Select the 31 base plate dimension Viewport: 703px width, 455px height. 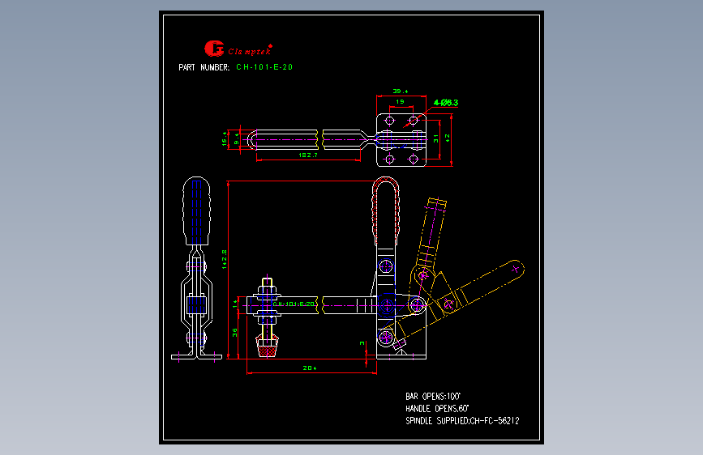tap(435, 138)
